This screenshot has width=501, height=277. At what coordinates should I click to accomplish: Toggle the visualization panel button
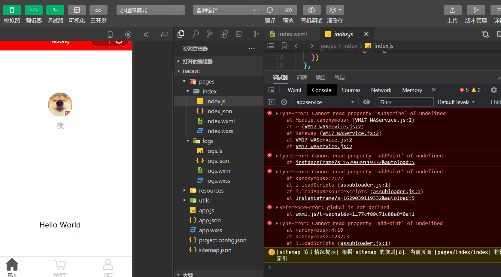pyautogui.click(x=77, y=10)
